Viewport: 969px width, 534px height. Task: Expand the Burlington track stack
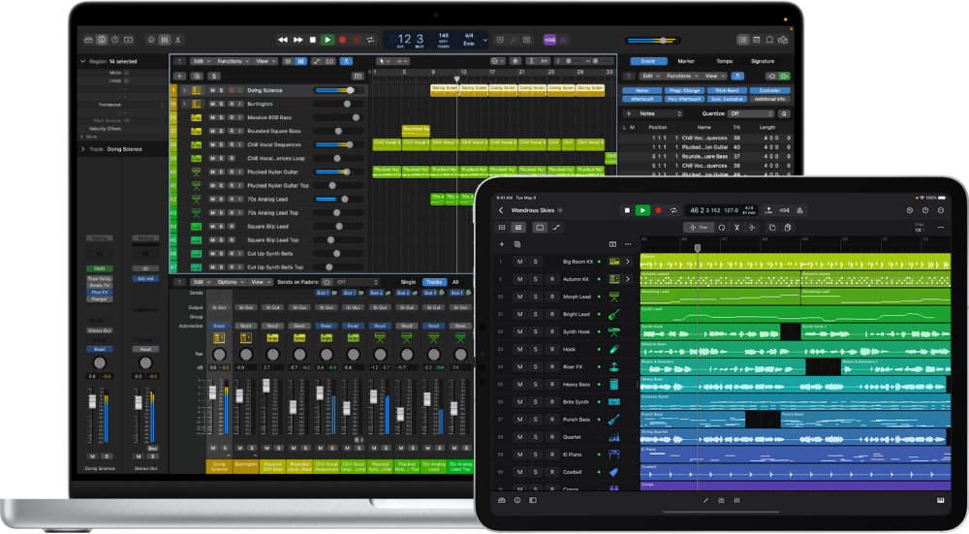pos(184,104)
